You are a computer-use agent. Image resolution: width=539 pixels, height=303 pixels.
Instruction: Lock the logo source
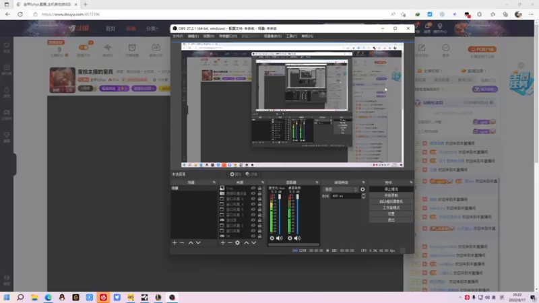coord(259,189)
